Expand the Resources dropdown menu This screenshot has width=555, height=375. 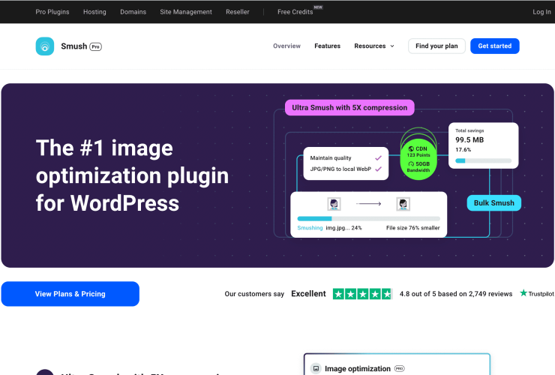tap(374, 46)
